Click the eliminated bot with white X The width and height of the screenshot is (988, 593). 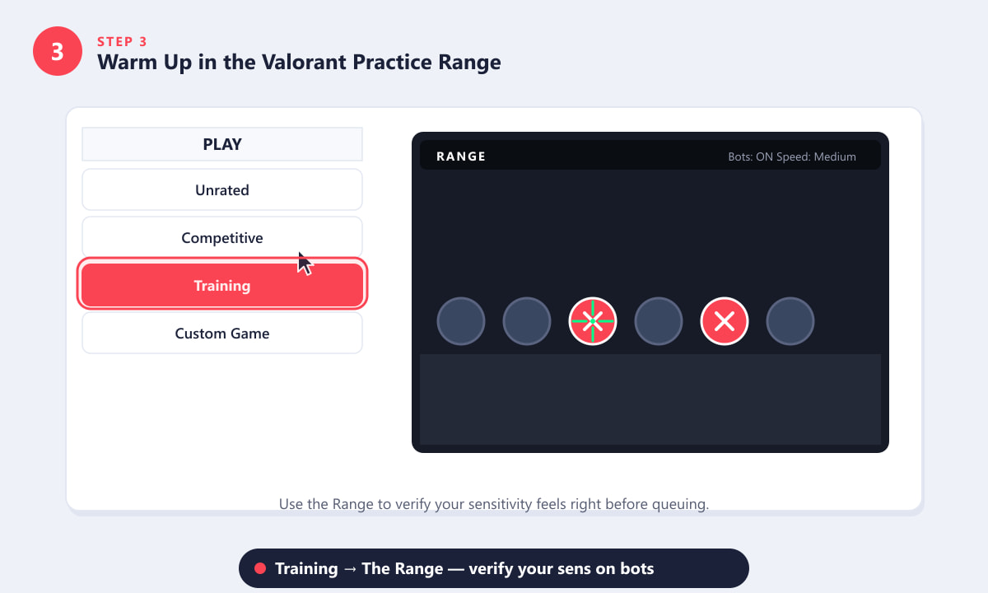pos(725,321)
